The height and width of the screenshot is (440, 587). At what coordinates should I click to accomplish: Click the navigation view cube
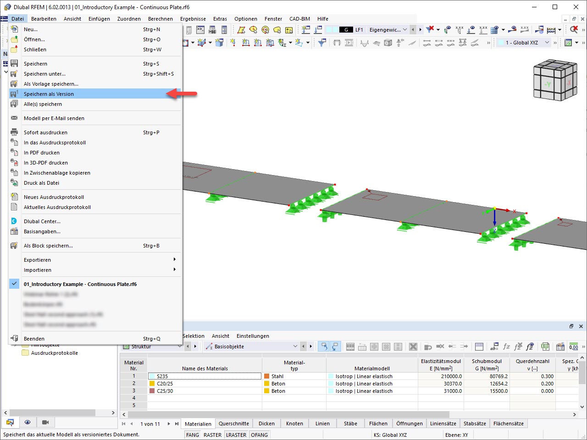(554, 81)
